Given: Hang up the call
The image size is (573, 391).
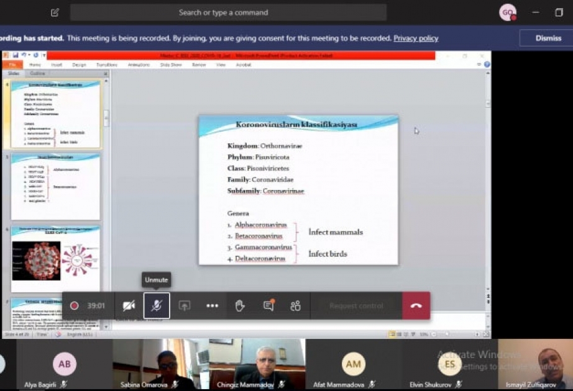Looking at the screenshot, I should click(416, 306).
